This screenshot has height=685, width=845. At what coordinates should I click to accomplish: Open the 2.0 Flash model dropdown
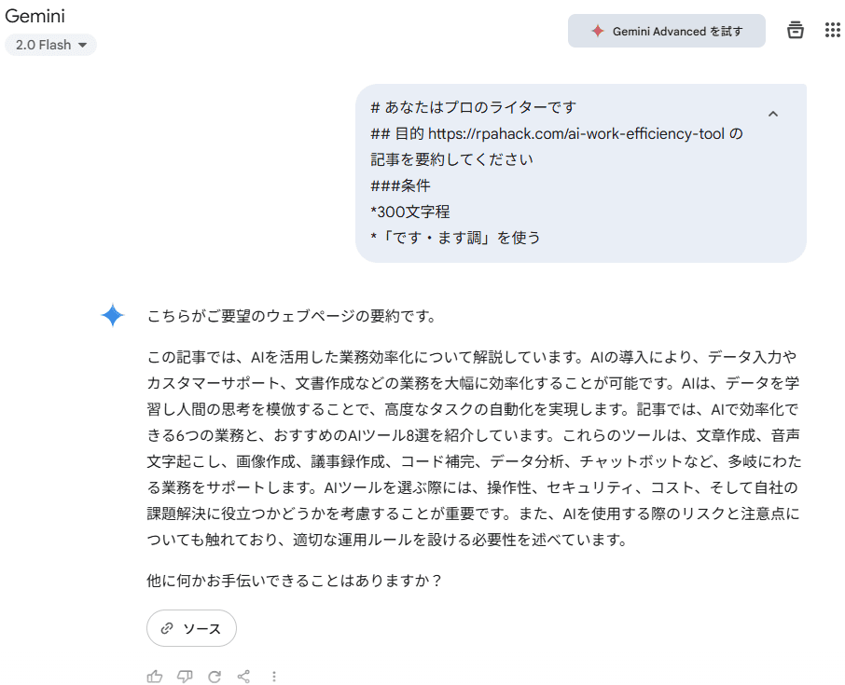tap(50, 45)
